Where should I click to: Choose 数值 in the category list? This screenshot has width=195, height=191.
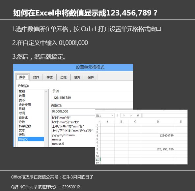[31, 96]
